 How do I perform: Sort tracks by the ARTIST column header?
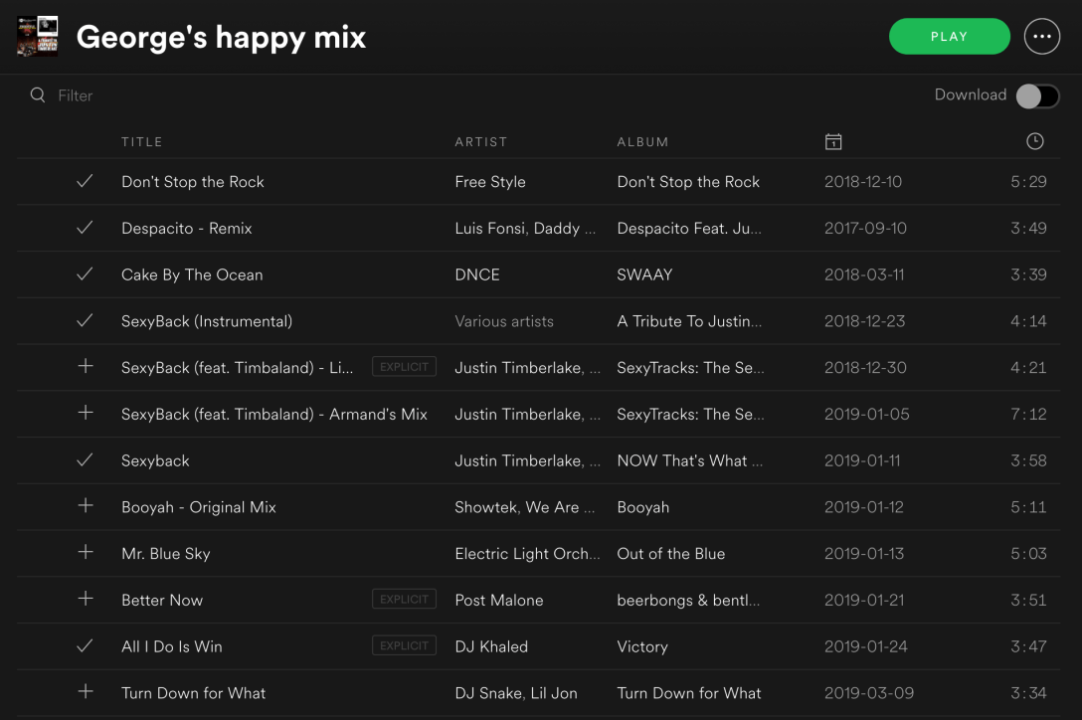tap(481, 142)
